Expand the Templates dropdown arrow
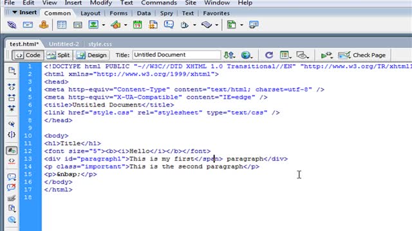The height and width of the screenshot is (231, 412). tap(241, 25)
